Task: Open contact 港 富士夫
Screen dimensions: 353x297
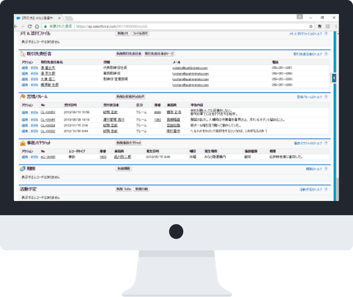Action: pos(48,68)
